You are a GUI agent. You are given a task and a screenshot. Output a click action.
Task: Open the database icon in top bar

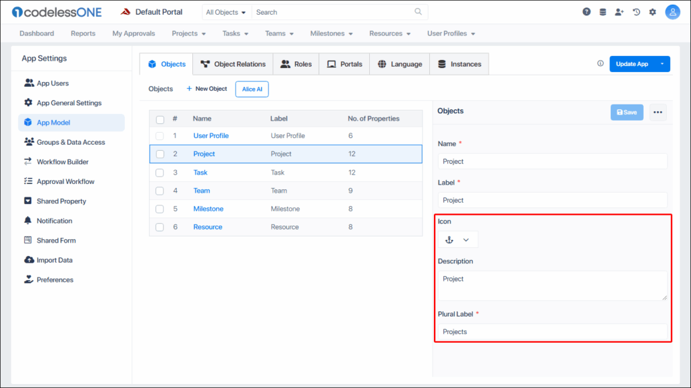[603, 12]
